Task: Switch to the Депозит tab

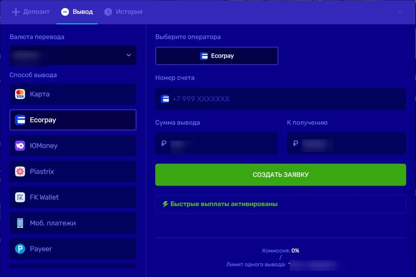Action: [x=30, y=12]
